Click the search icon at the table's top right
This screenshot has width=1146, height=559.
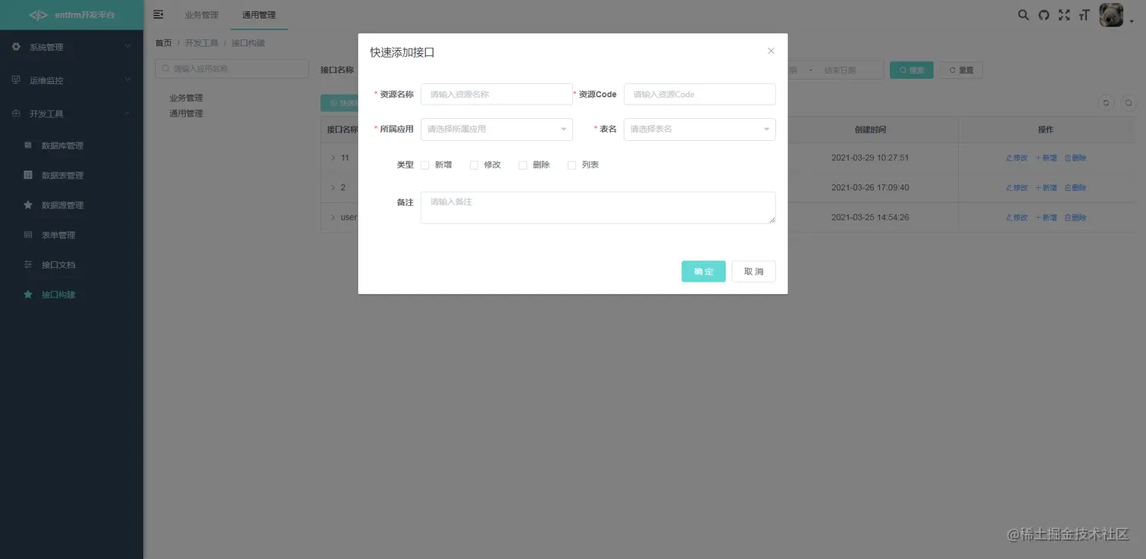pyautogui.click(x=1129, y=101)
